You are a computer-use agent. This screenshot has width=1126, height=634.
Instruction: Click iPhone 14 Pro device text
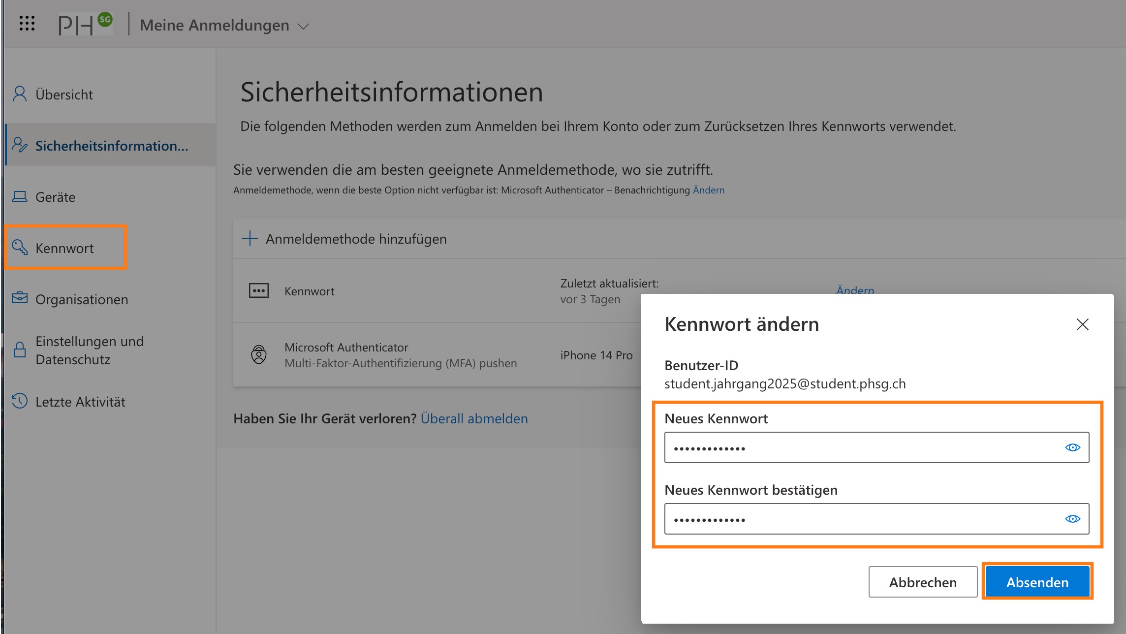[596, 355]
